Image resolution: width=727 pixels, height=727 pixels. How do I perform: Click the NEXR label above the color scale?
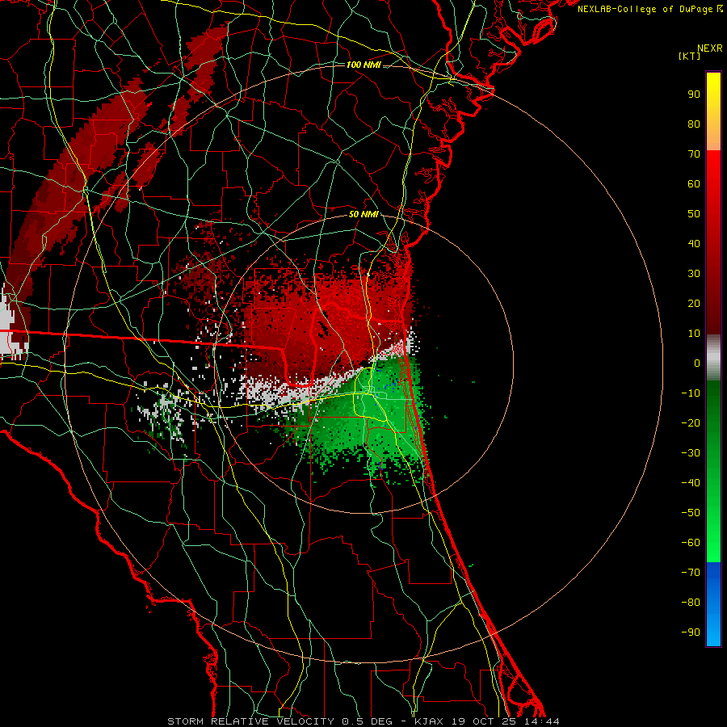(709, 48)
